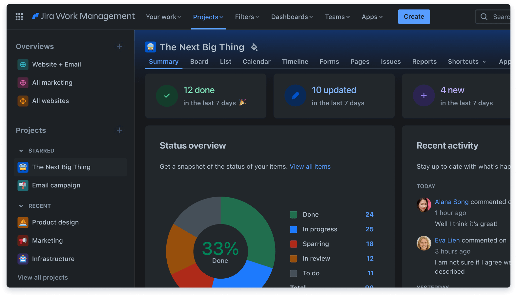The height and width of the screenshot is (297, 517).
Task: Collapse the STARRED projects section
Action: click(21, 151)
